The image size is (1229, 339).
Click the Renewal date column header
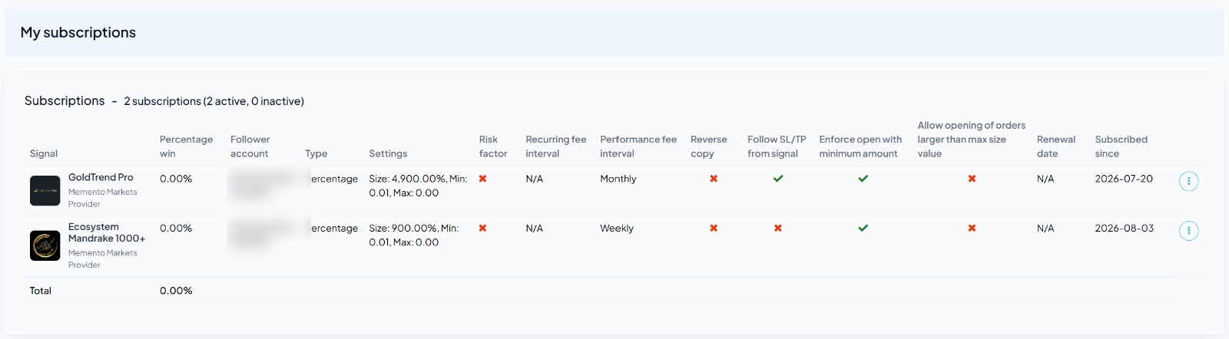pyautogui.click(x=1056, y=146)
